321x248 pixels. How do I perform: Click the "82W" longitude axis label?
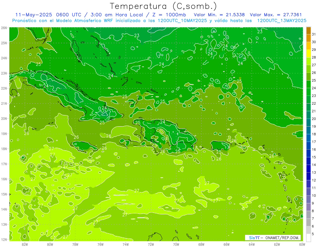(x=25, y=244)
